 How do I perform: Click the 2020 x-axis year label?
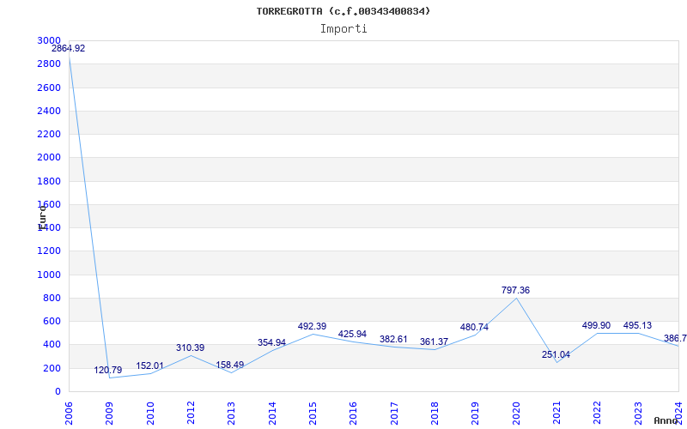point(516,414)
